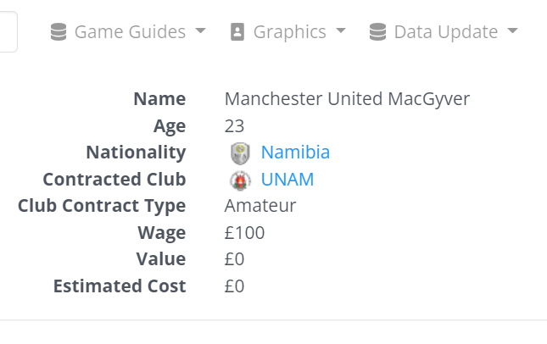
Task: Focus the search box at top-left
Action: point(8,32)
